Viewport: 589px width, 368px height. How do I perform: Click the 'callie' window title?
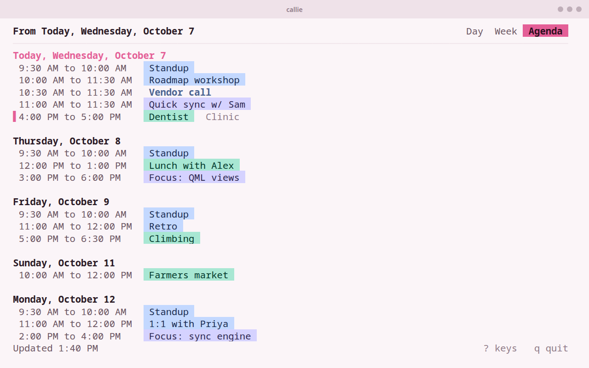pyautogui.click(x=294, y=9)
